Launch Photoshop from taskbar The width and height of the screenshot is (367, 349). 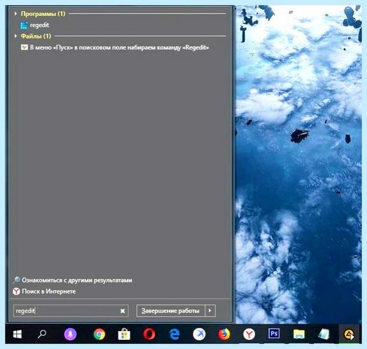tap(274, 334)
